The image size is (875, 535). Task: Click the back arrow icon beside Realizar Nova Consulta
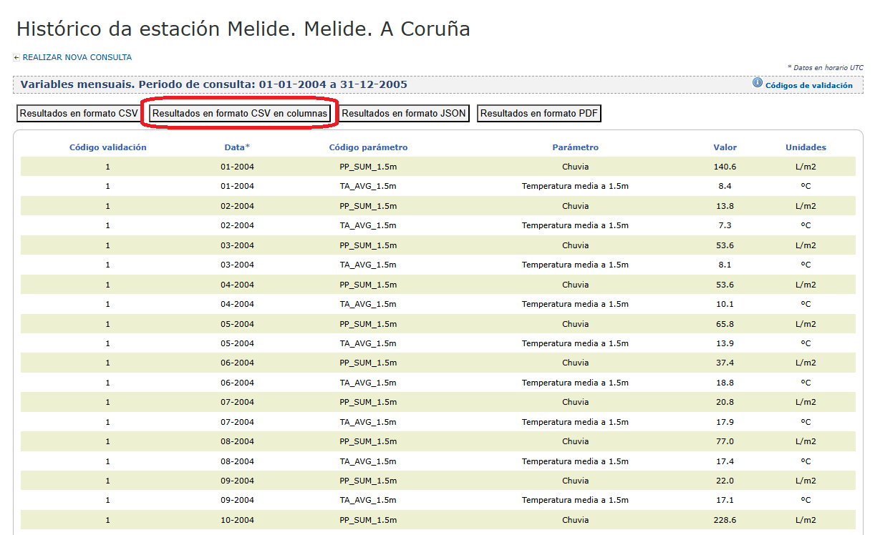[x=16, y=58]
